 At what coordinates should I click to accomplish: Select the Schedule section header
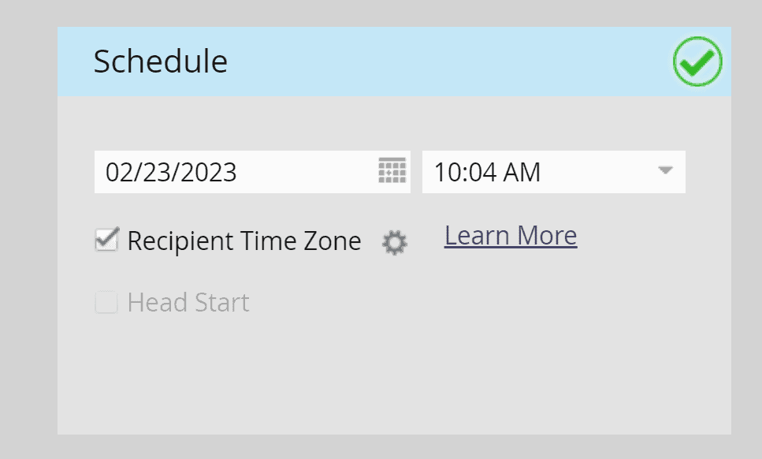tap(161, 61)
